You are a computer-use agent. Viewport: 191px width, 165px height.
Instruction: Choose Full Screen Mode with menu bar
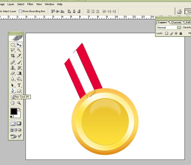point(16,130)
